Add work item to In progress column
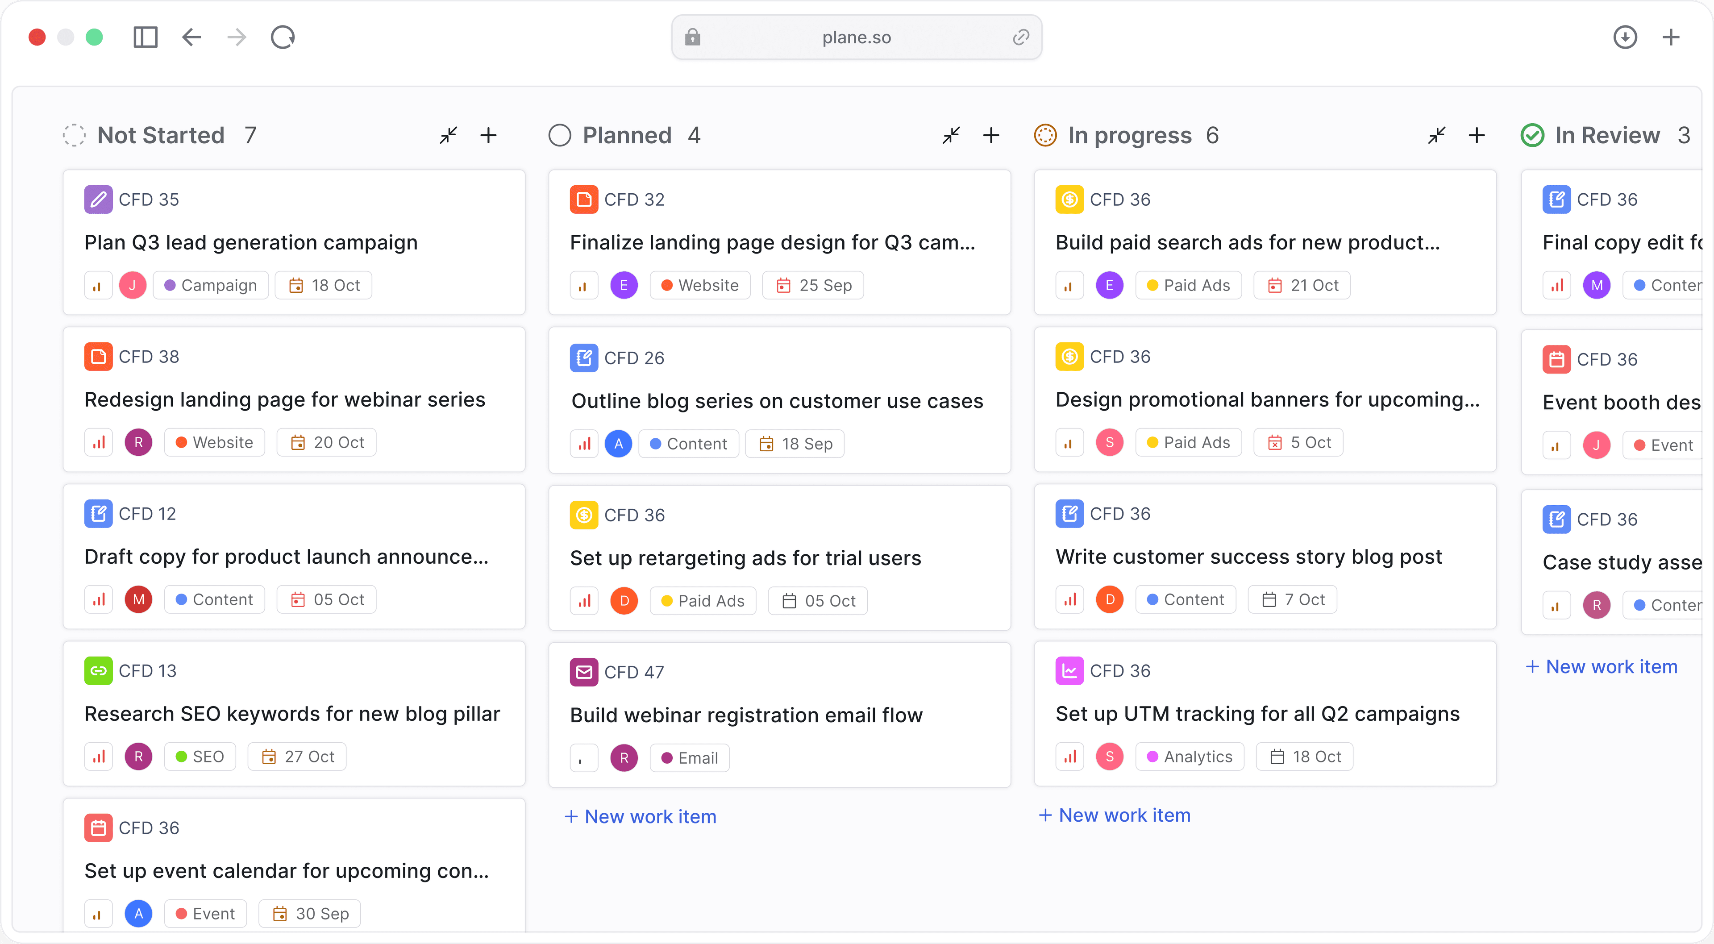Viewport: 1714px width, 944px height. point(1477,136)
